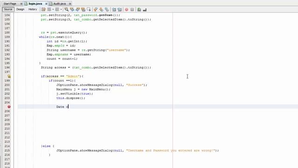Open the Back history dropdown arrow
The image size is (298, 168).
pos(53,9)
